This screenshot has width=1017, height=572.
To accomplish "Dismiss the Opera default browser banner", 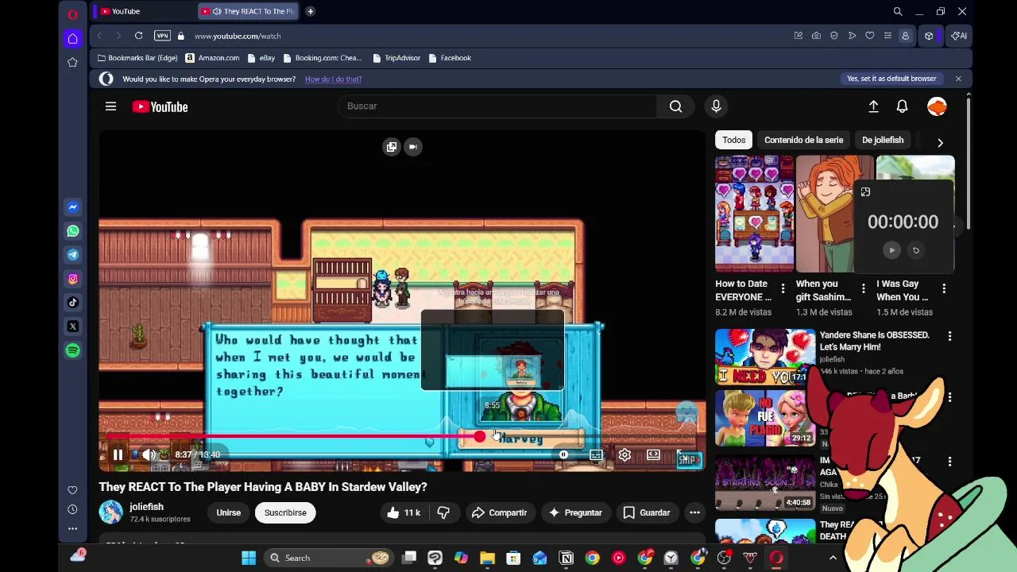I will (958, 79).
